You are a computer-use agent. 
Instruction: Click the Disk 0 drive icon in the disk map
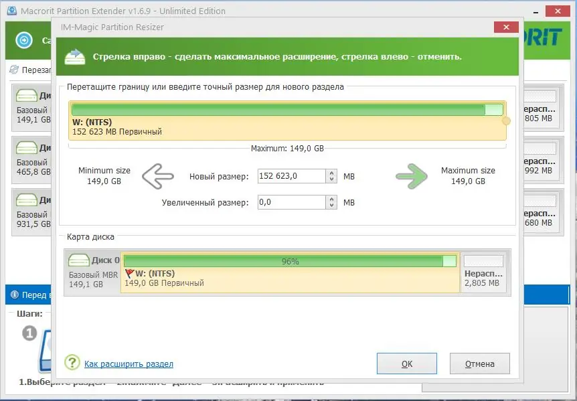(79, 260)
